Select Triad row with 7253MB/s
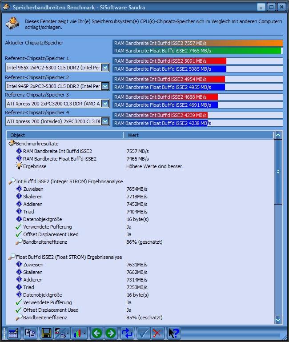The height and width of the screenshot is (342, 289). (x=140, y=287)
